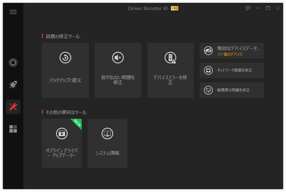Click the invalid device data icon
The width and height of the screenshot is (286, 192).
click(208, 51)
